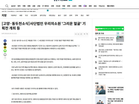Image resolution: width=139 pixels, height=104 pixels.
Task: Open the 실시간 menu
Action: pyautogui.click(x=13, y=6)
